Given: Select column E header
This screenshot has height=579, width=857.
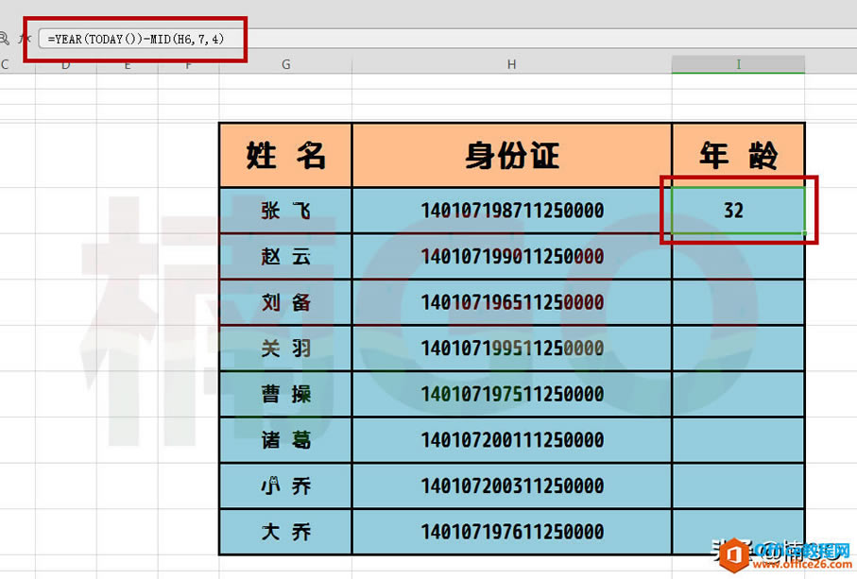Looking at the screenshot, I should [127, 64].
